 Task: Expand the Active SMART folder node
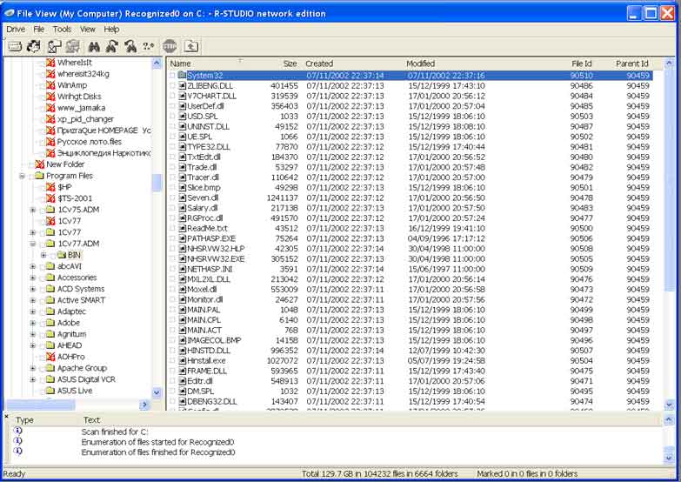(x=33, y=300)
